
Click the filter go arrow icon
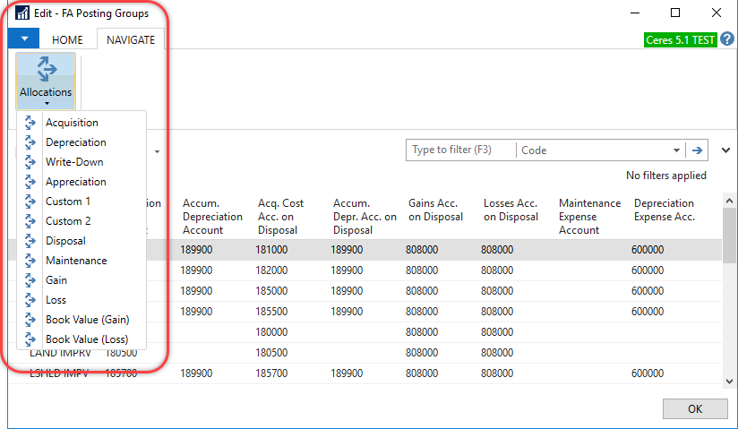698,150
